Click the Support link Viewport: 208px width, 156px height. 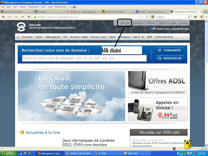pyautogui.click(x=162, y=23)
